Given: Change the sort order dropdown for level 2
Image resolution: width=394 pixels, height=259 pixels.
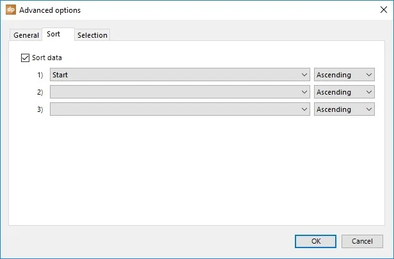Looking at the screenshot, I should 344,92.
